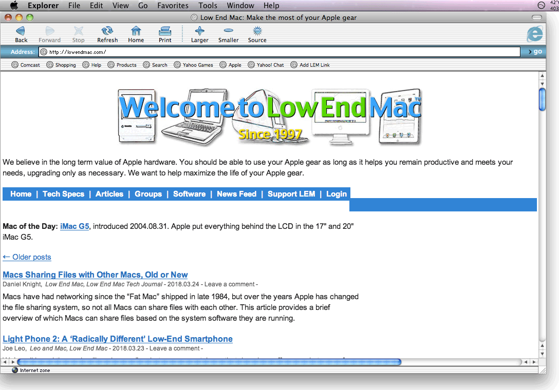View page Source via the toolbar icon

tap(257, 31)
